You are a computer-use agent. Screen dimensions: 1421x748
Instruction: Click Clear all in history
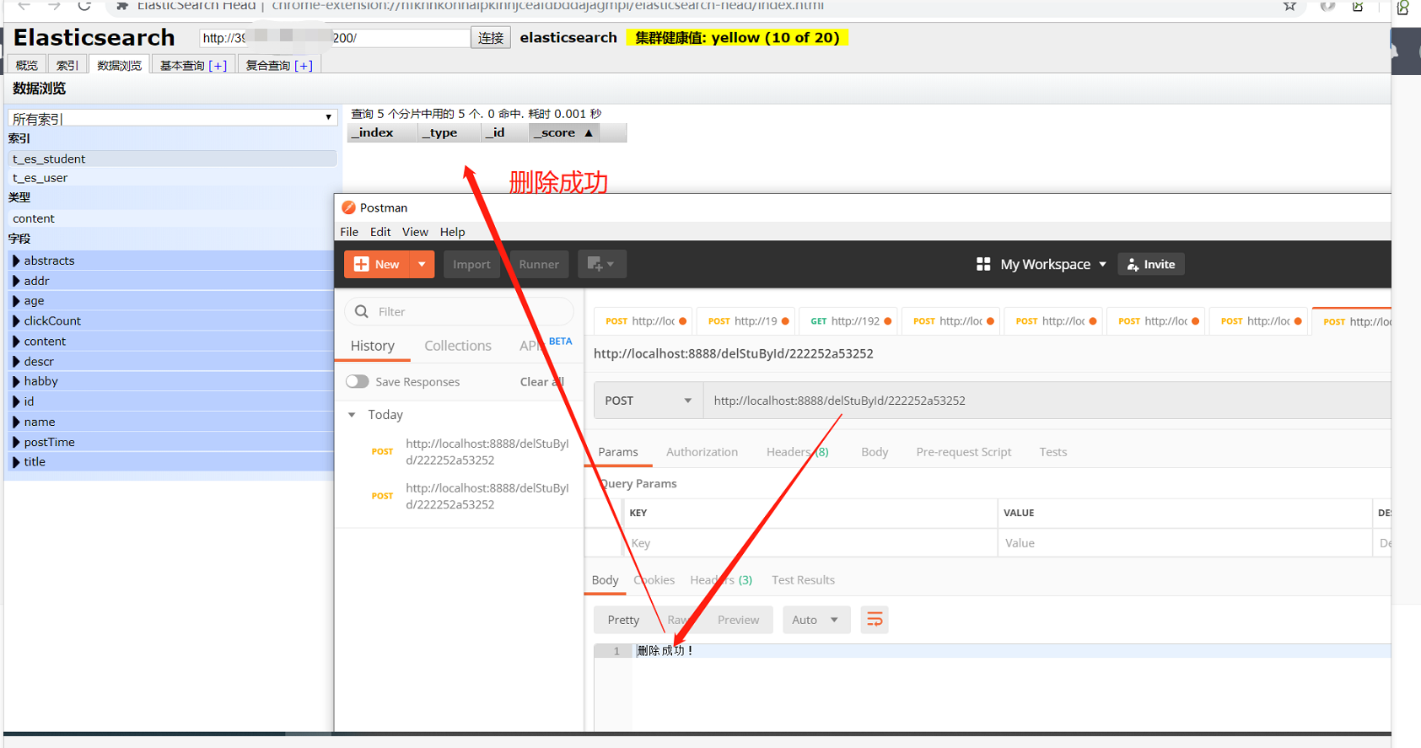(541, 382)
